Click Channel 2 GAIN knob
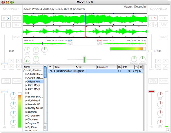171x133 pixels. click(160, 95)
